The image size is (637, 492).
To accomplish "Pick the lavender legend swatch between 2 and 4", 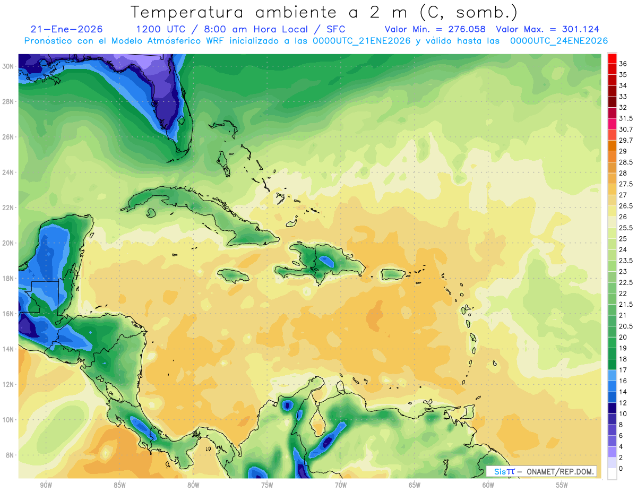I will (612, 452).
